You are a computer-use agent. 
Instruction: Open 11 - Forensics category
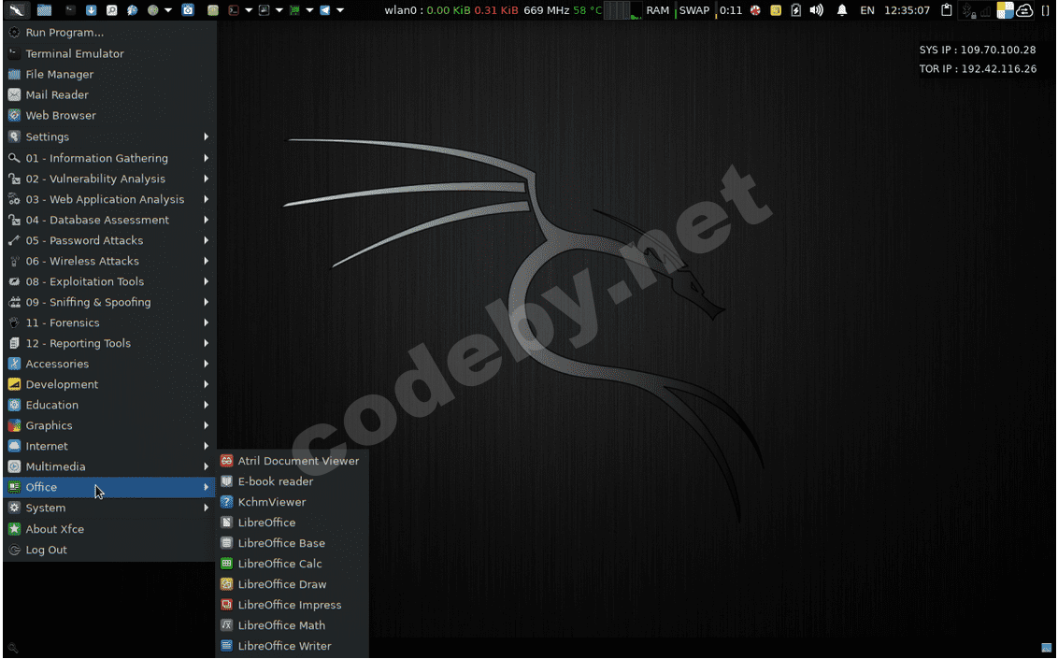(108, 322)
